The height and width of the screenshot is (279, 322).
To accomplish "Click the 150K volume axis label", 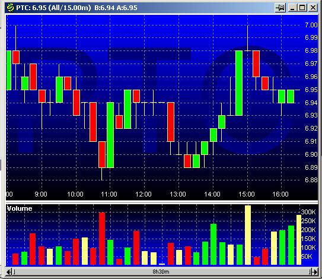I will [x=308, y=239].
